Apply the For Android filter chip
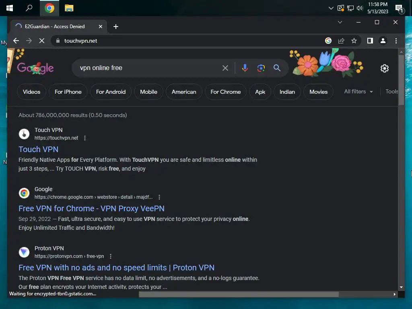 coord(111,92)
